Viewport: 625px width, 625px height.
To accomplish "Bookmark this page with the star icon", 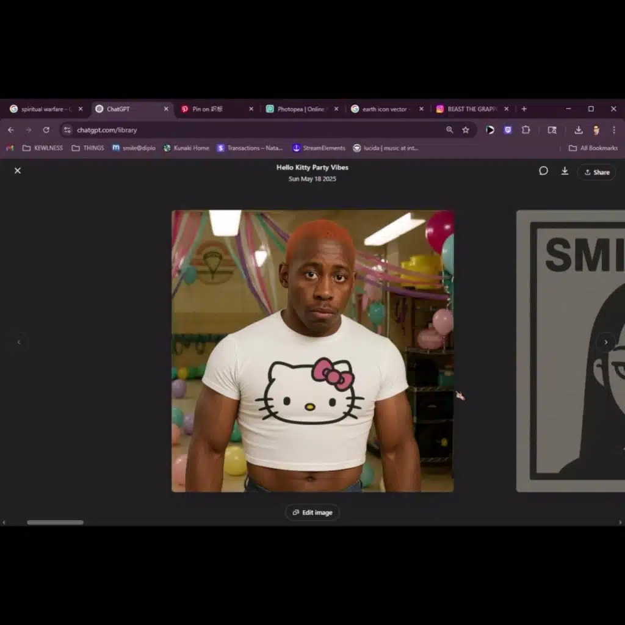I will point(466,130).
